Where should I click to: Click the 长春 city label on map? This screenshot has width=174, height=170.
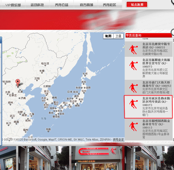click(42, 71)
